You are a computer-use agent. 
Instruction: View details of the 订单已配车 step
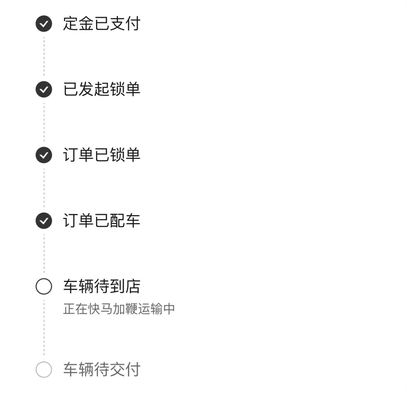pyautogui.click(x=102, y=220)
